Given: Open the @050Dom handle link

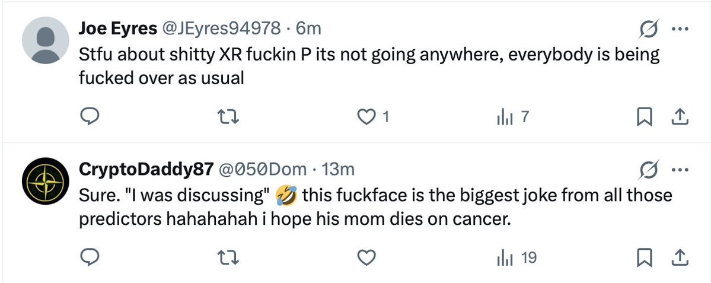Looking at the screenshot, I should 263,170.
